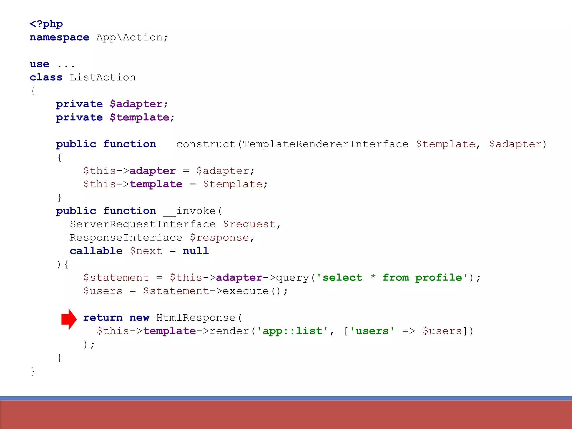
Task: Click the '->query(' method call
Action: point(289,278)
